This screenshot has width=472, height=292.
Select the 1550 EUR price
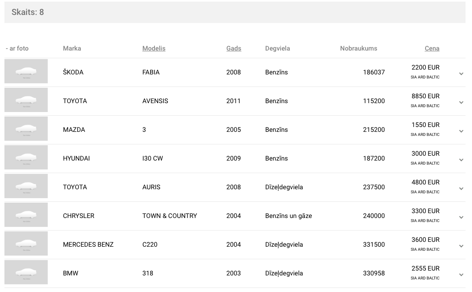coord(425,125)
